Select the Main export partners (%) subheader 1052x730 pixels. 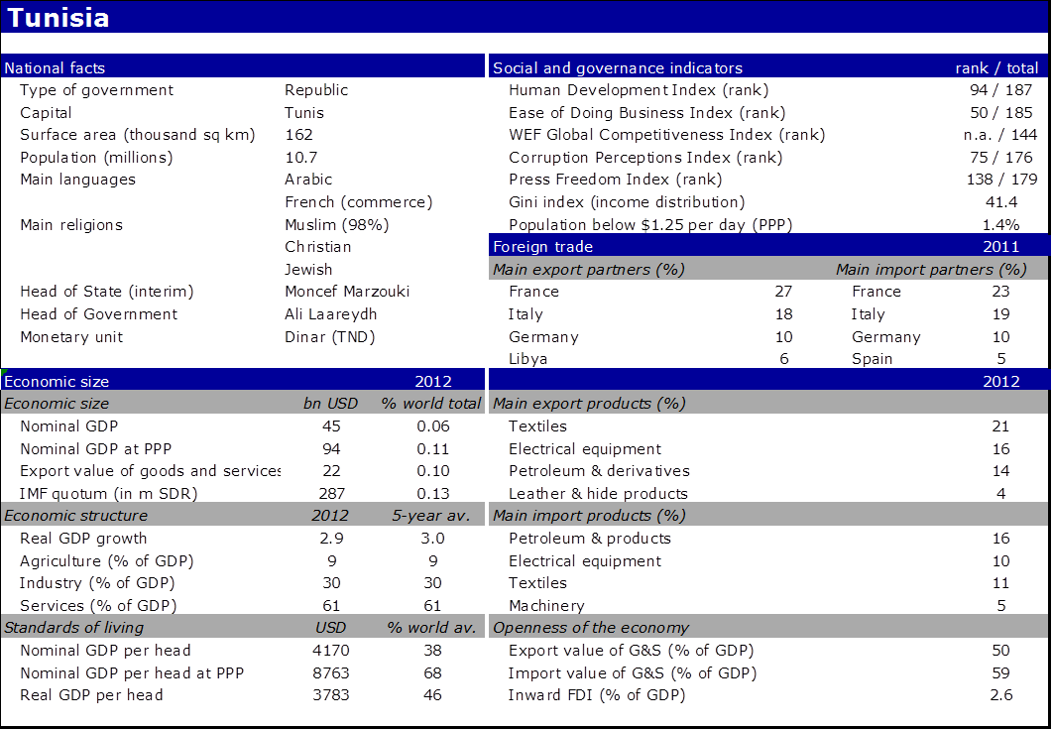point(589,269)
